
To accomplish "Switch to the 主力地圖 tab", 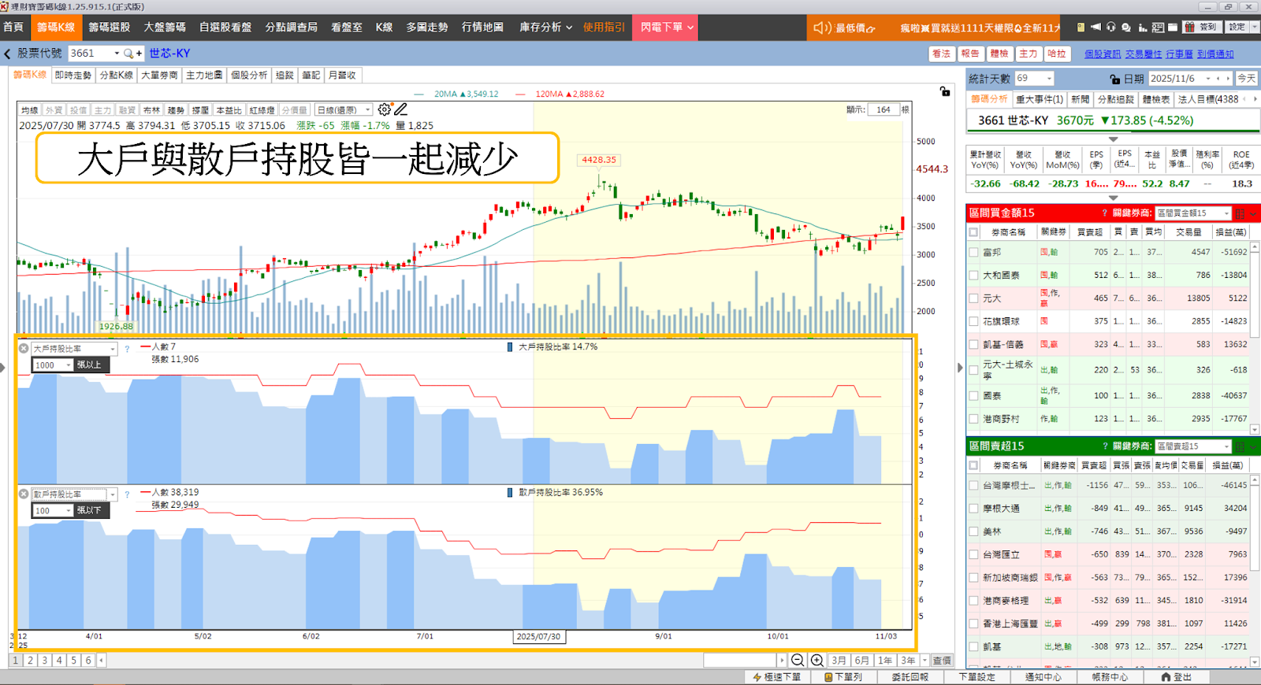I will click(x=204, y=76).
